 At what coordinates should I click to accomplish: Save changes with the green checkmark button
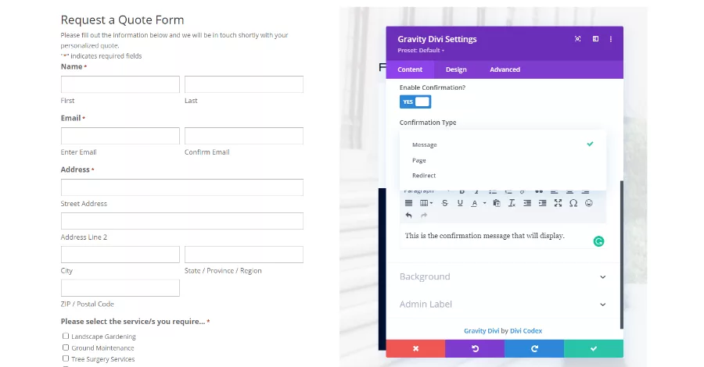[594, 348]
